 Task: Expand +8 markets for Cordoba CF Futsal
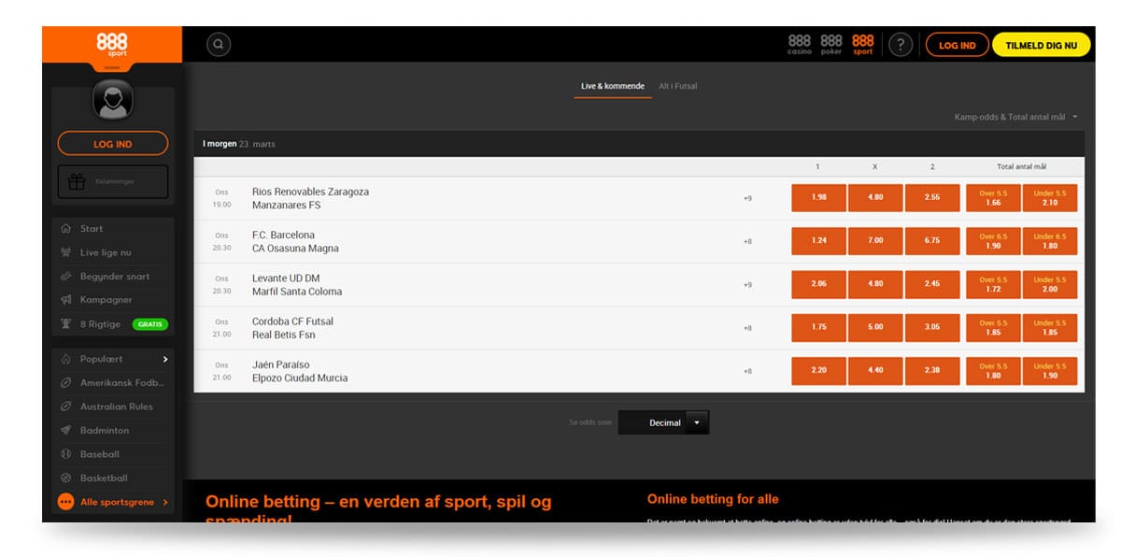(x=747, y=328)
